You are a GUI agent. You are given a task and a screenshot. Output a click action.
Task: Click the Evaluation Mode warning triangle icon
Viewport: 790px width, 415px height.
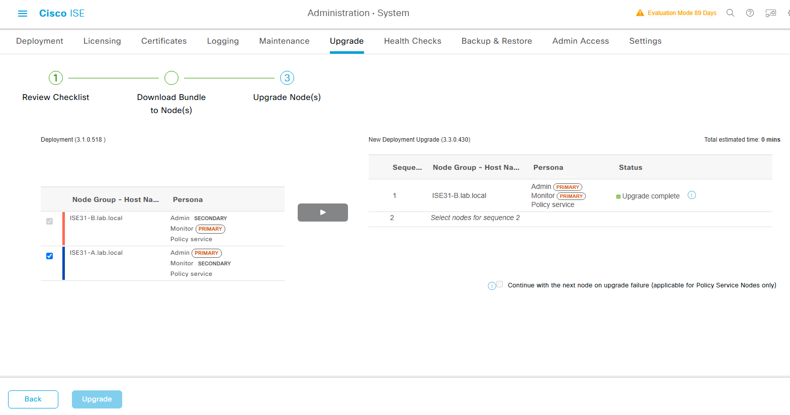click(640, 13)
